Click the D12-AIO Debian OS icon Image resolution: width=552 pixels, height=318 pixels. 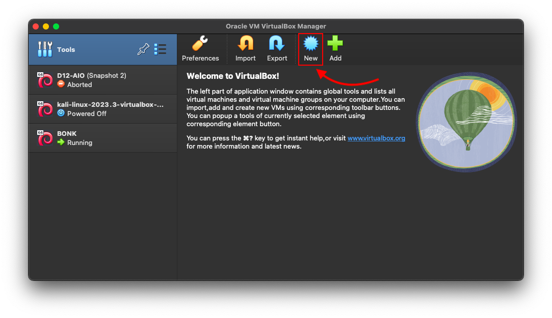(45, 80)
